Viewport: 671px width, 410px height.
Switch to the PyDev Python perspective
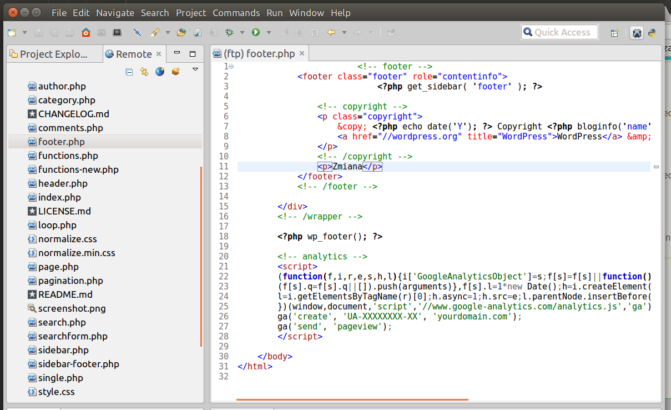[x=652, y=33]
